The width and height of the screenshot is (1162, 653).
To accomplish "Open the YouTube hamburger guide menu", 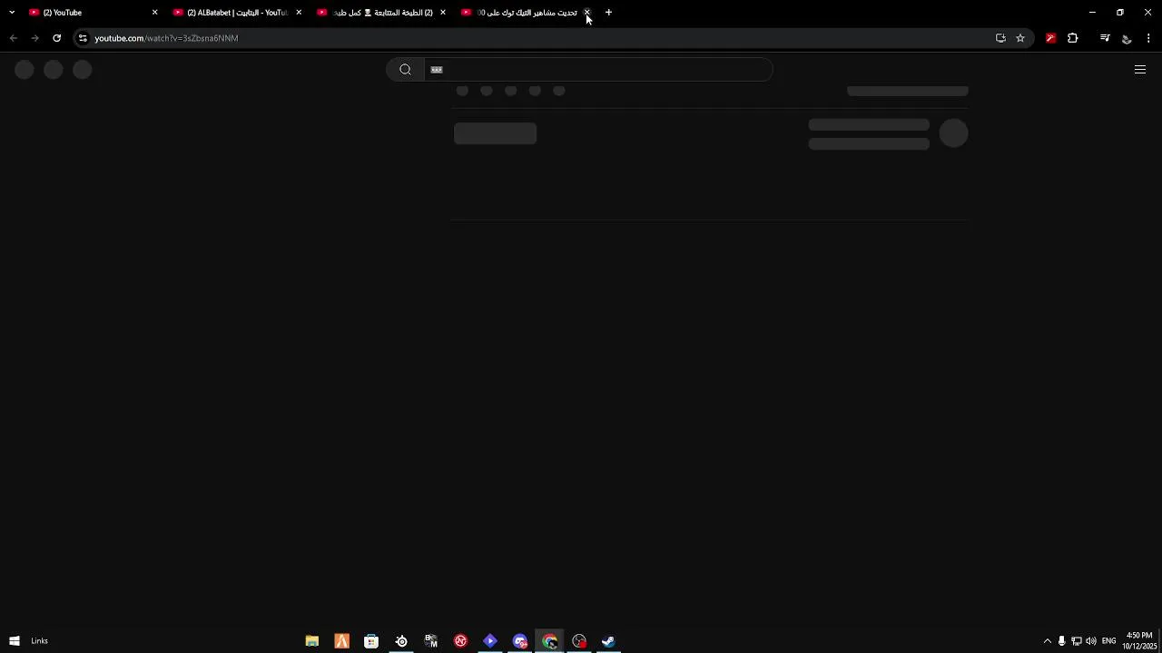I will pyautogui.click(x=1140, y=70).
